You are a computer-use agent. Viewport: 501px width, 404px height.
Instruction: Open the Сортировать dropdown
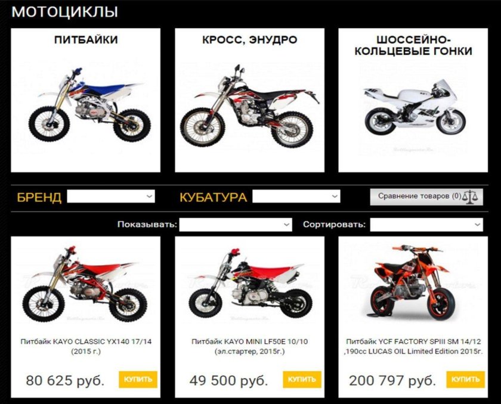coord(426,225)
